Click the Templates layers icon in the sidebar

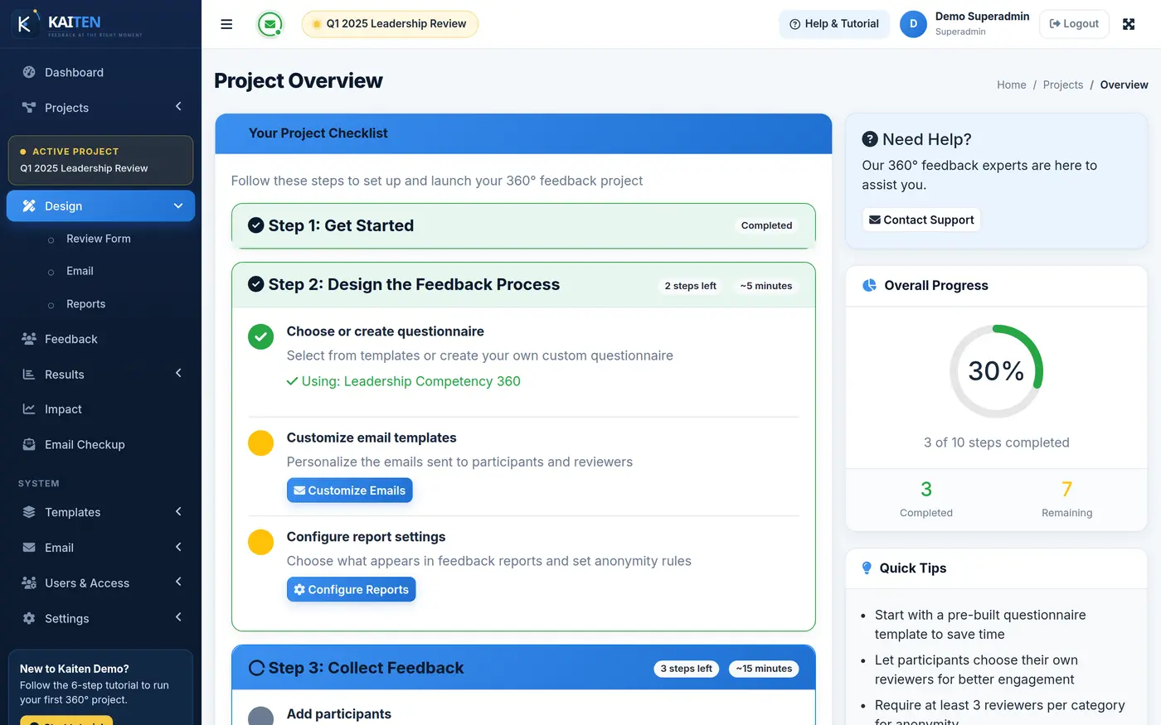29,512
